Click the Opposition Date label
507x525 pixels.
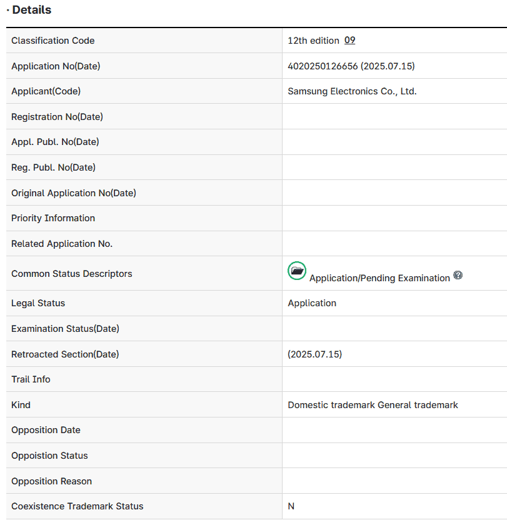46,430
